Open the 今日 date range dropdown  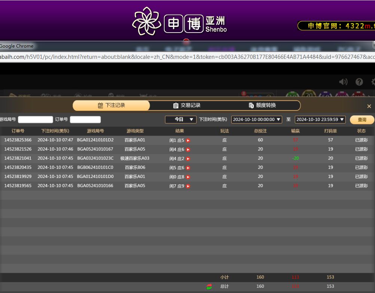[x=180, y=120]
